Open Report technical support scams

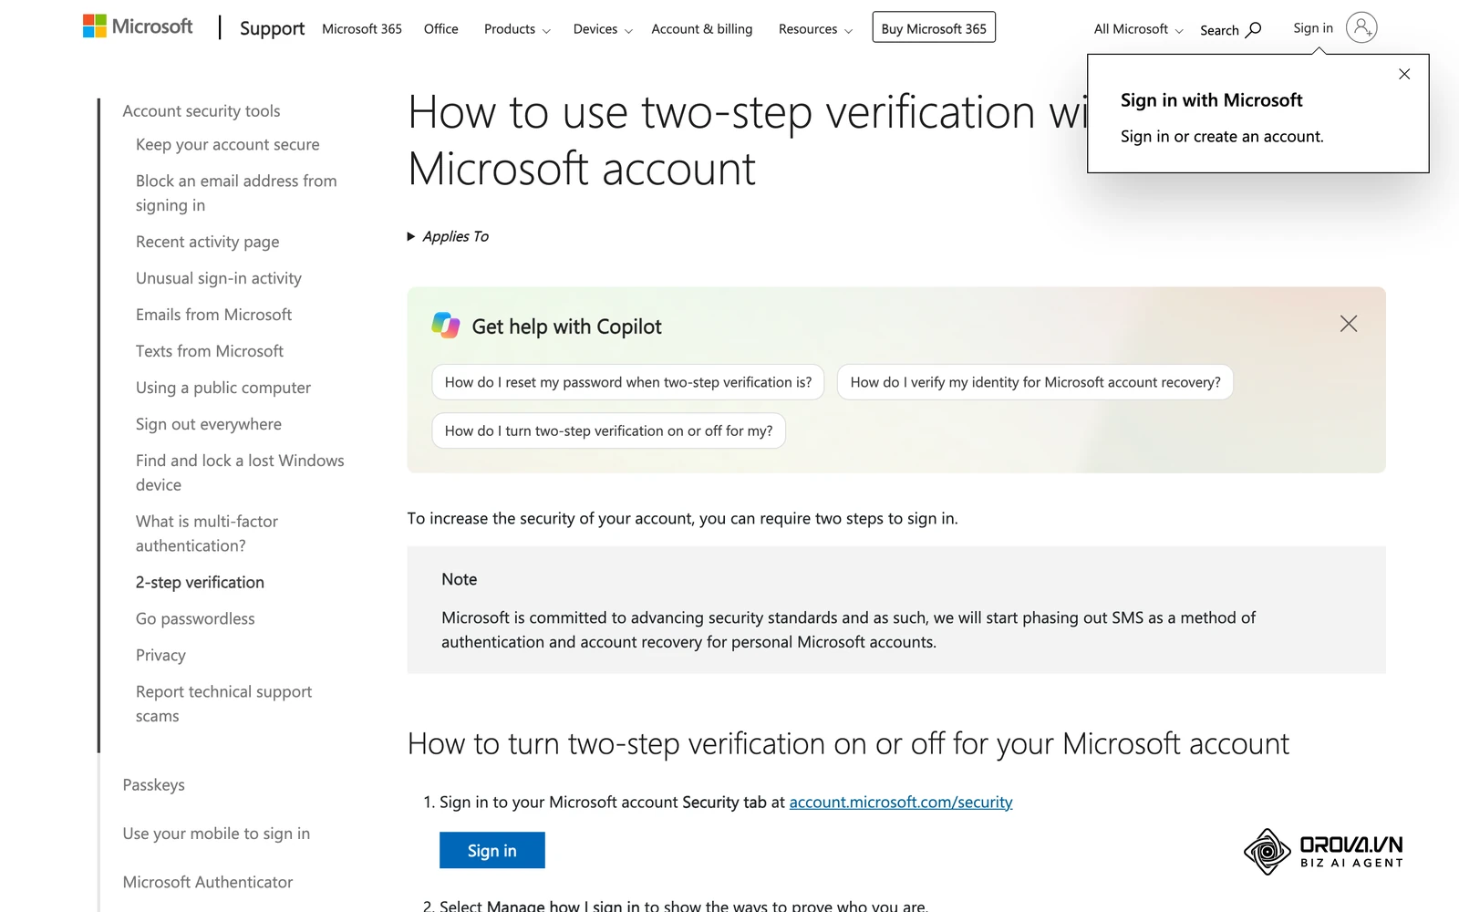(223, 704)
